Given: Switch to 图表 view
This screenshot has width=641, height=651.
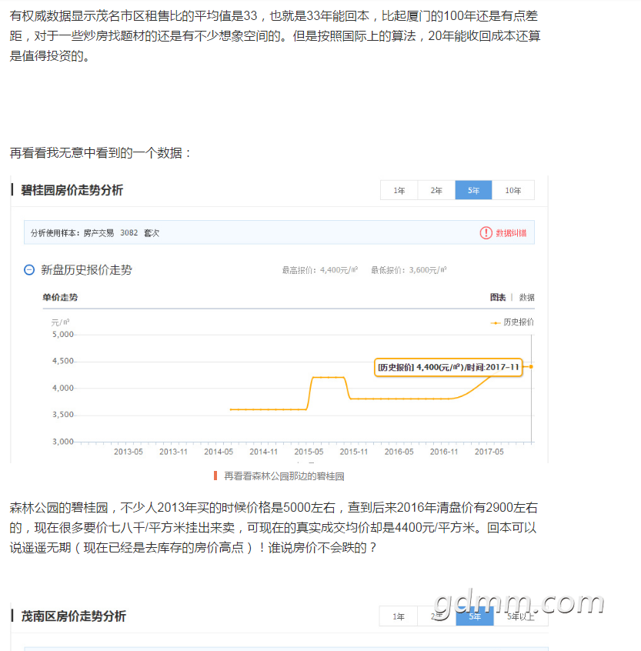Looking at the screenshot, I should (x=498, y=297).
